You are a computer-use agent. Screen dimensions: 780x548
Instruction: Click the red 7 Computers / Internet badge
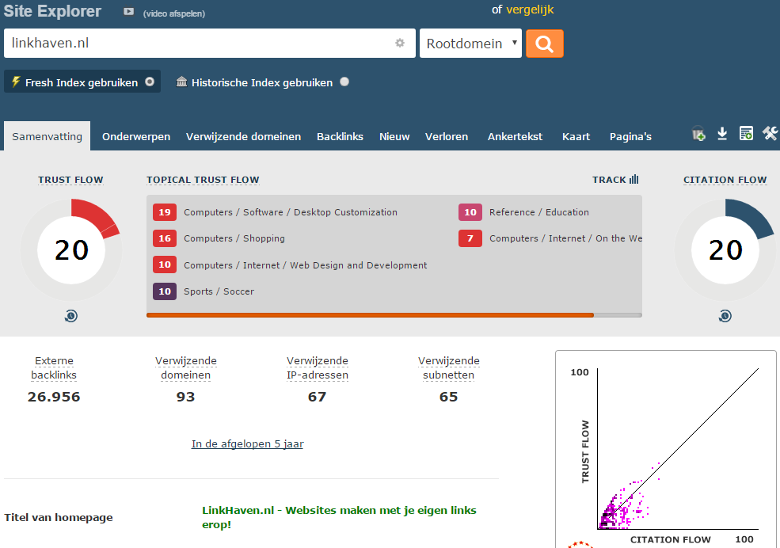[x=470, y=238]
